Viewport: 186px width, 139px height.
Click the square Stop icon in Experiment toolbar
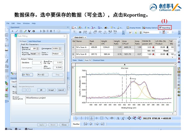click(51, 31)
